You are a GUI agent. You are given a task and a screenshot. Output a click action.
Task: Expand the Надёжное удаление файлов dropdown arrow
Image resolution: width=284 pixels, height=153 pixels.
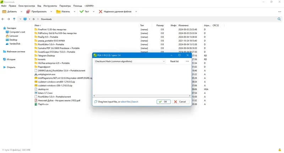tap(136, 12)
